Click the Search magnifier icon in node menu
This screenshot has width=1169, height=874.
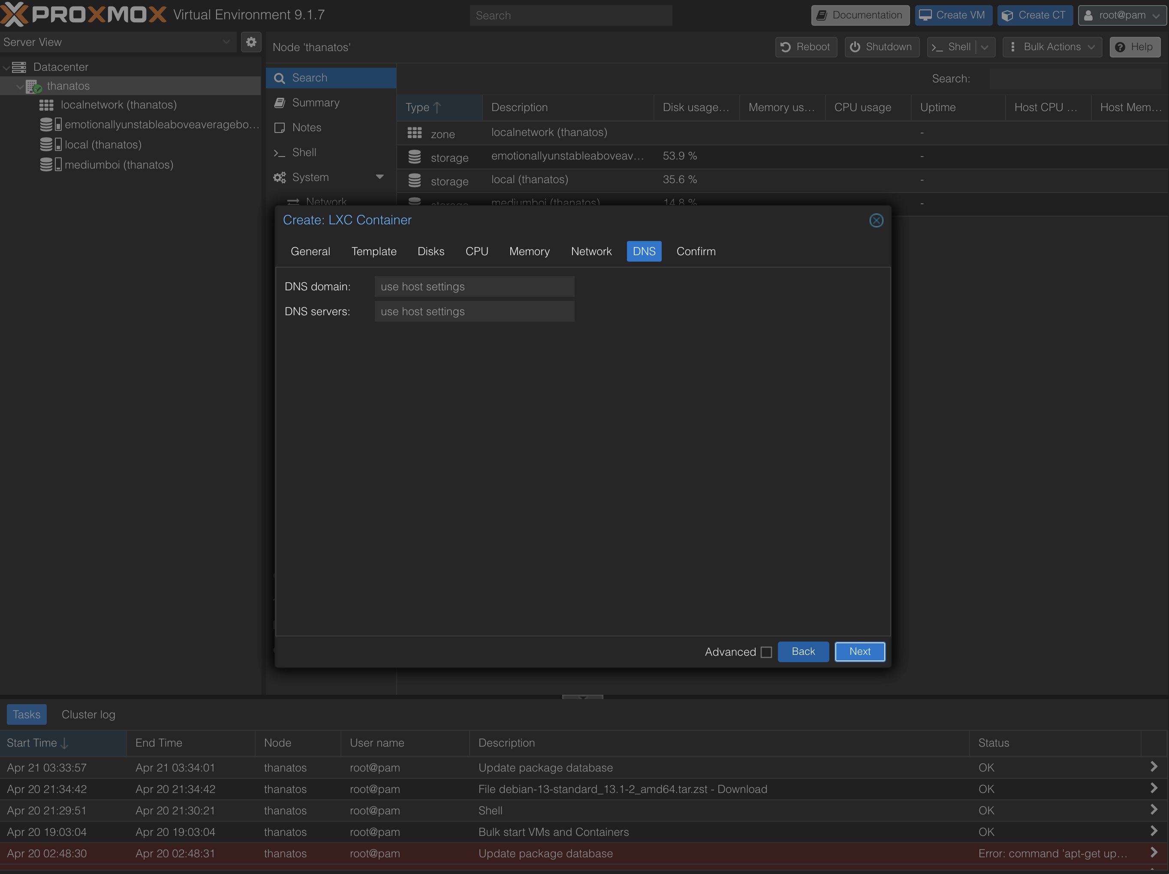coord(280,78)
